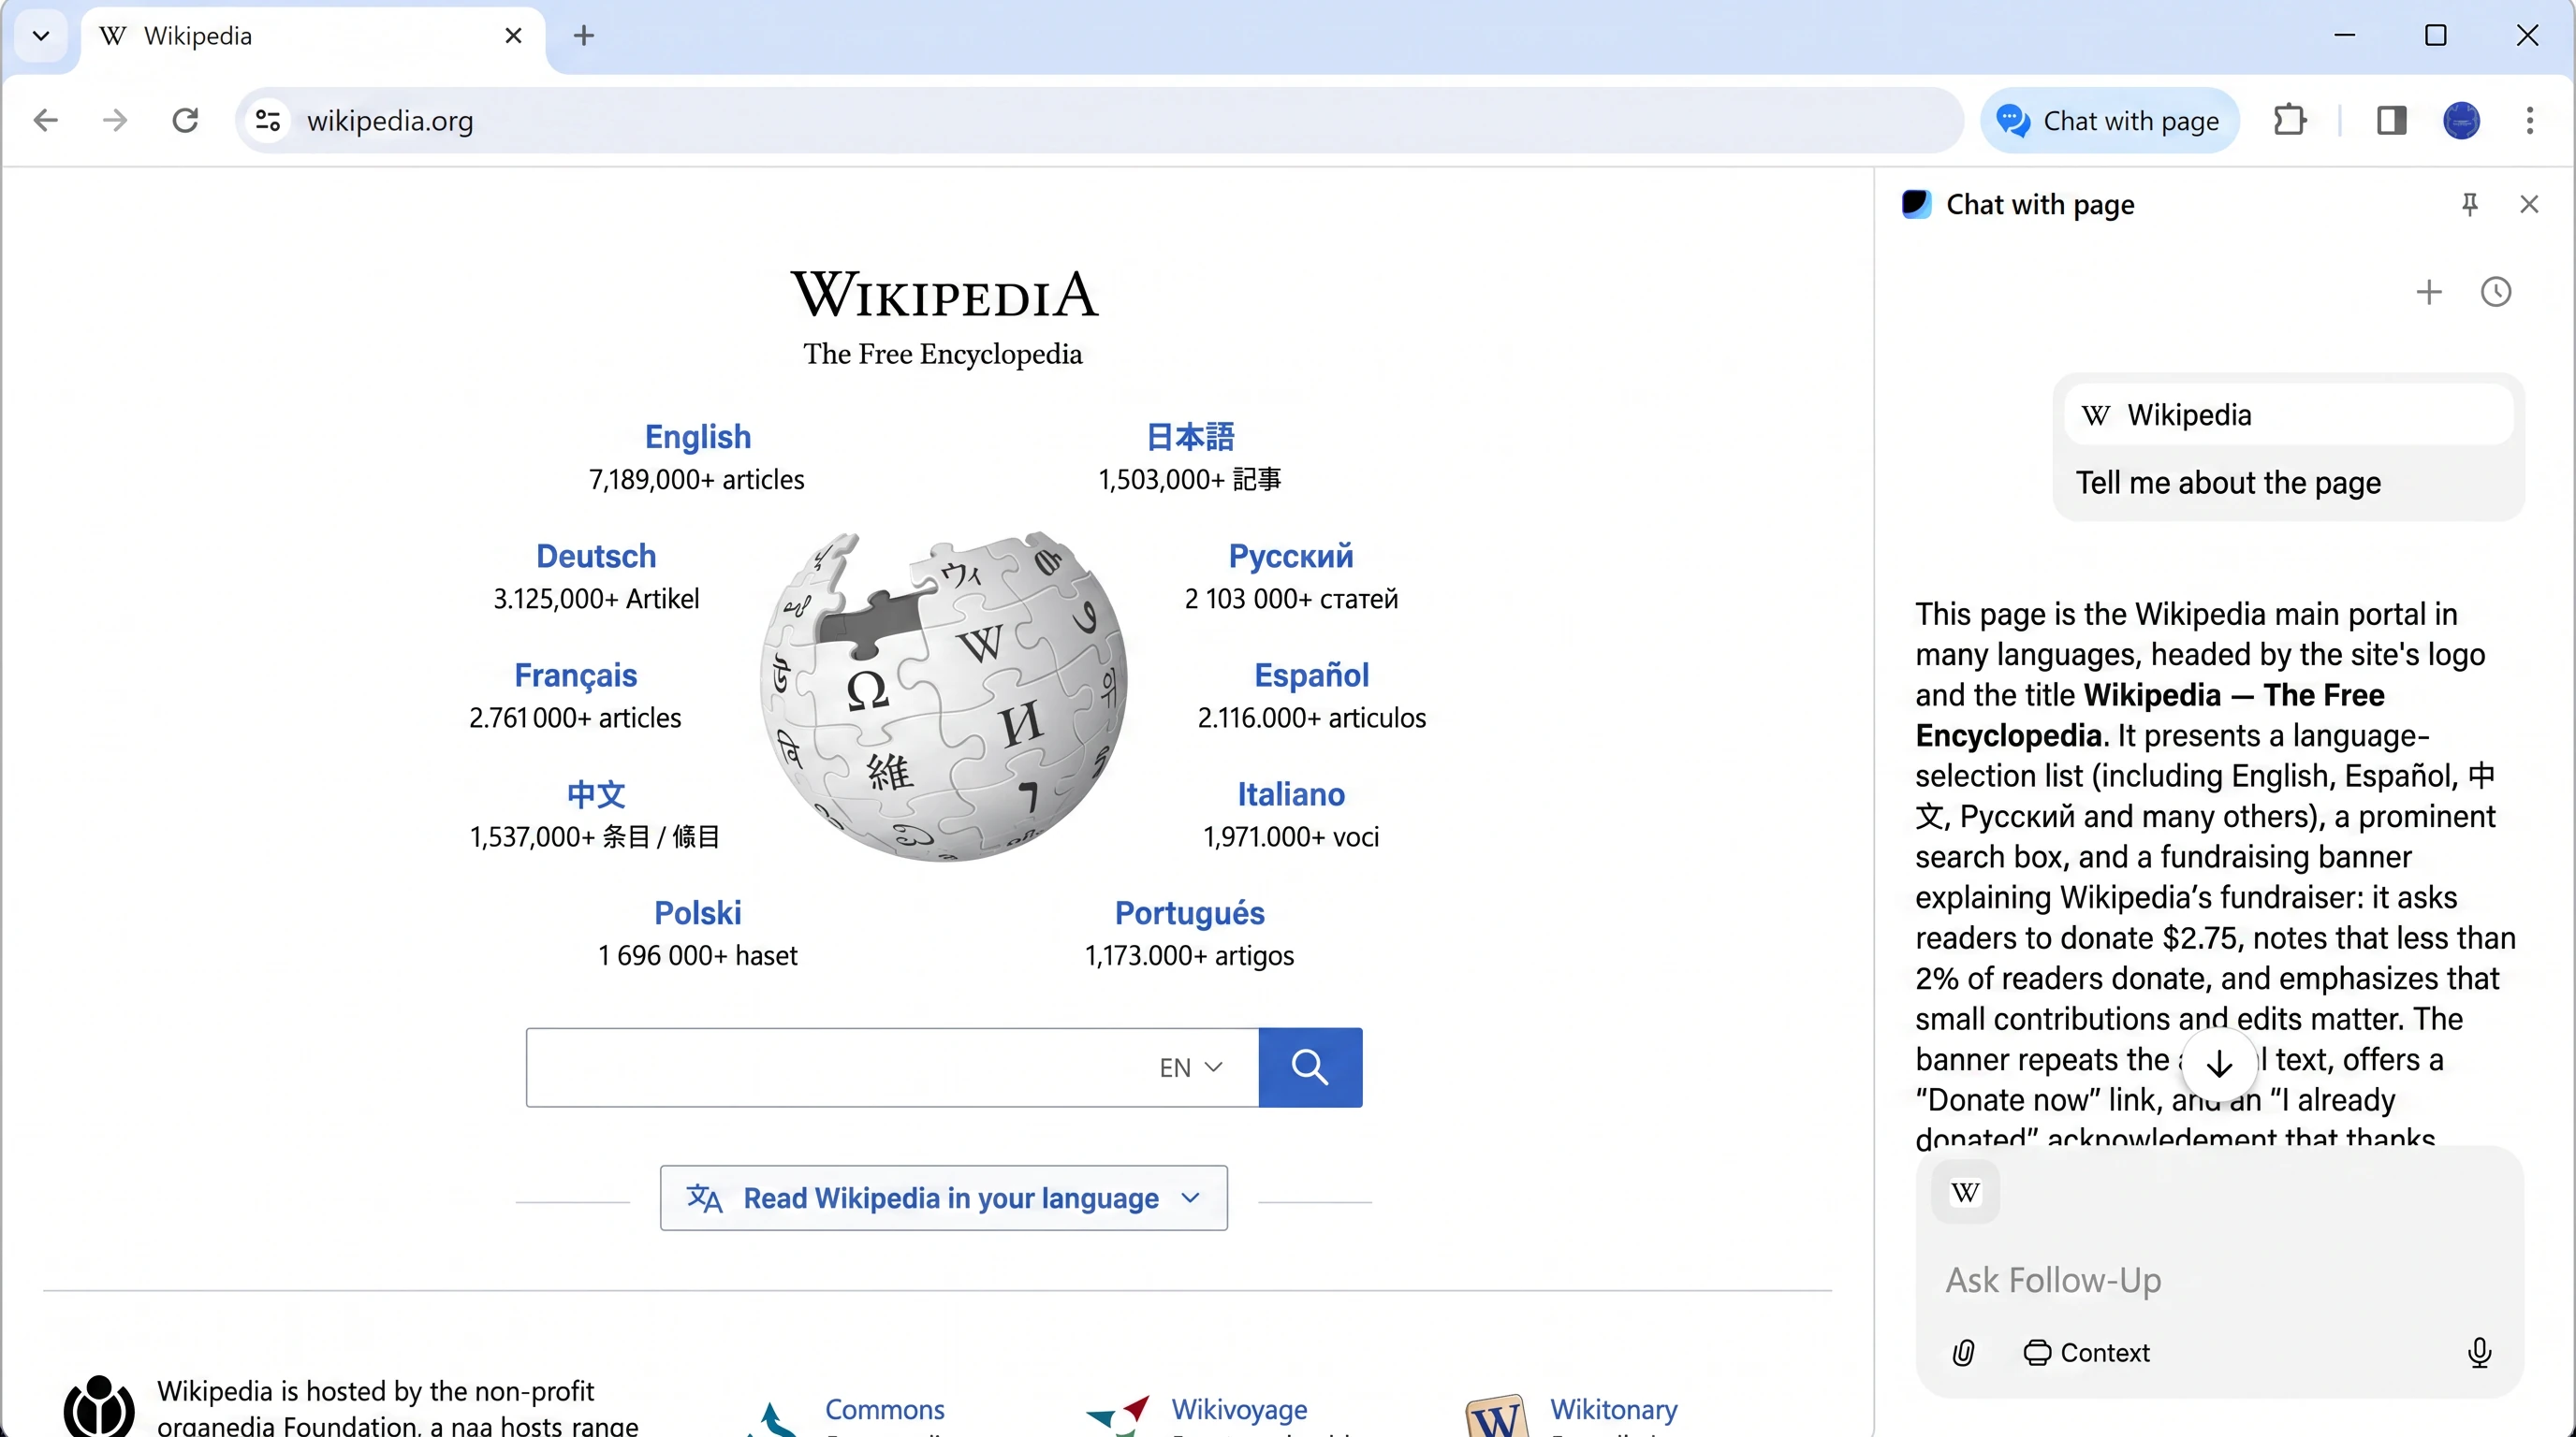This screenshot has width=2576, height=1437.
Task: Open the Français Wikipedia link
Action: [575, 675]
